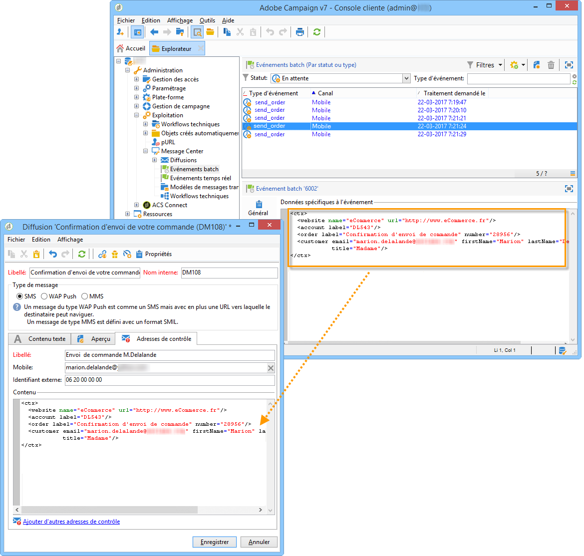Click 'Ajouter d'autres adresses de contrôle' link
Image resolution: width=584 pixels, height=556 pixels.
point(71,522)
